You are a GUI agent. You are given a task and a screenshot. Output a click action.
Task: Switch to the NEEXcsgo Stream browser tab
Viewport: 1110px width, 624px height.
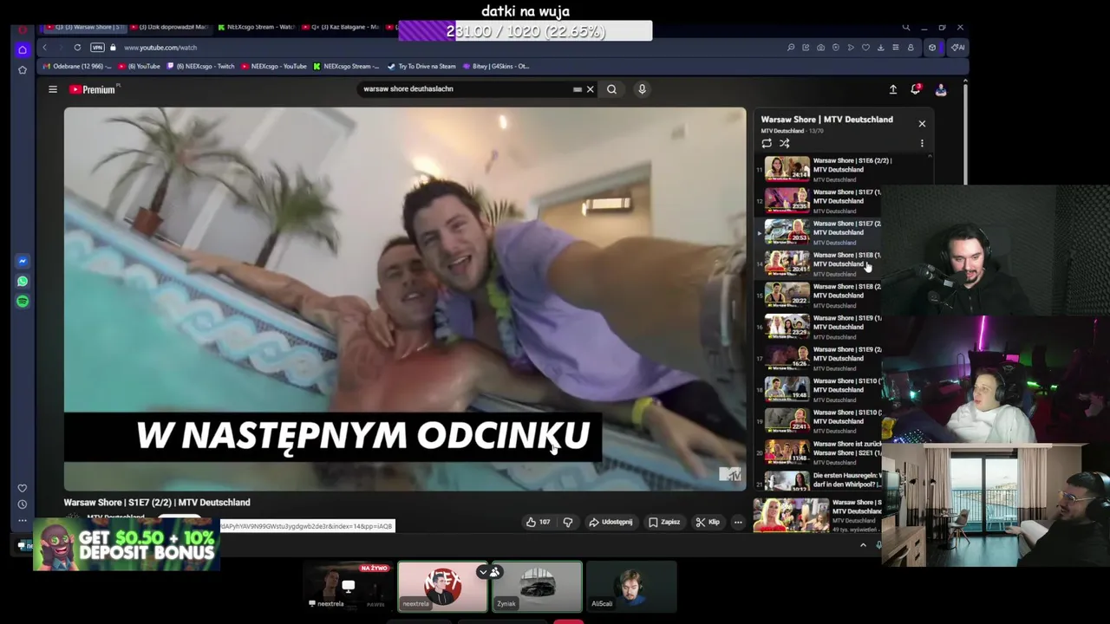coord(257,27)
